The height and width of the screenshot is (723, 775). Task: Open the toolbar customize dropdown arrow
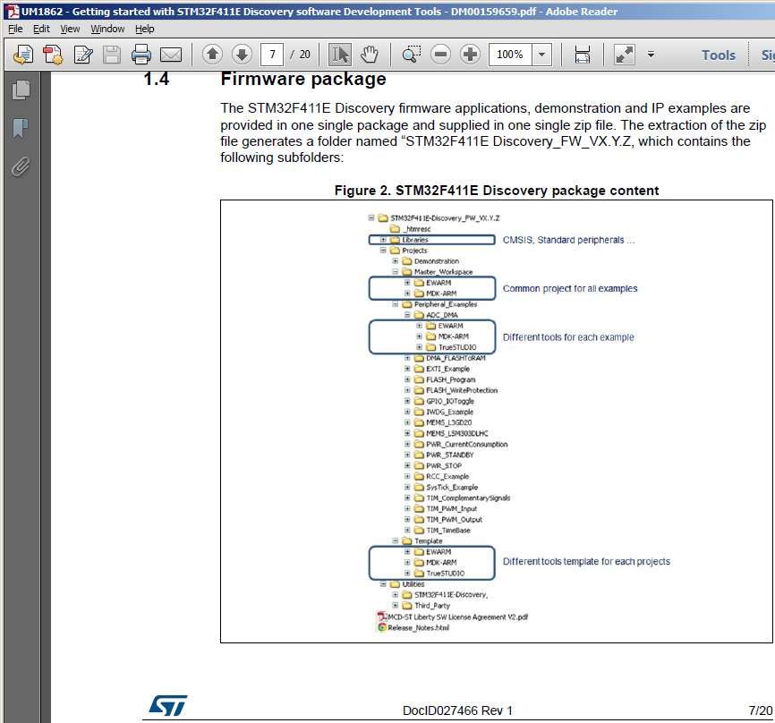(x=651, y=55)
